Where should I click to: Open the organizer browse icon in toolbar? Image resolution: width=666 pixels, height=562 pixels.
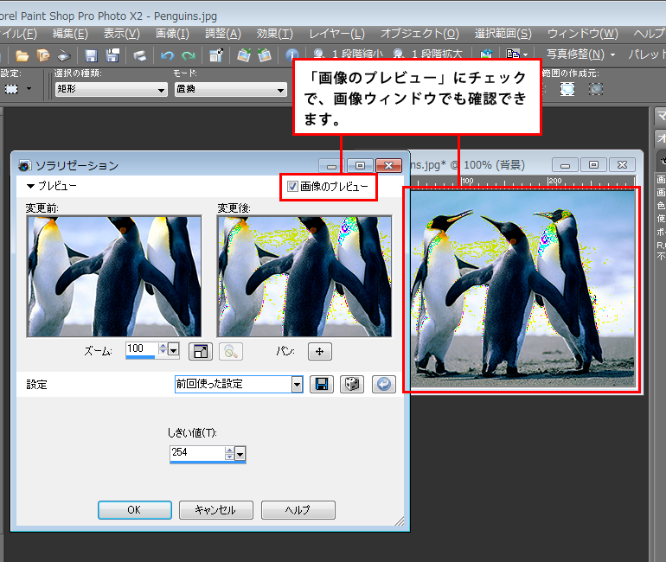(x=42, y=55)
